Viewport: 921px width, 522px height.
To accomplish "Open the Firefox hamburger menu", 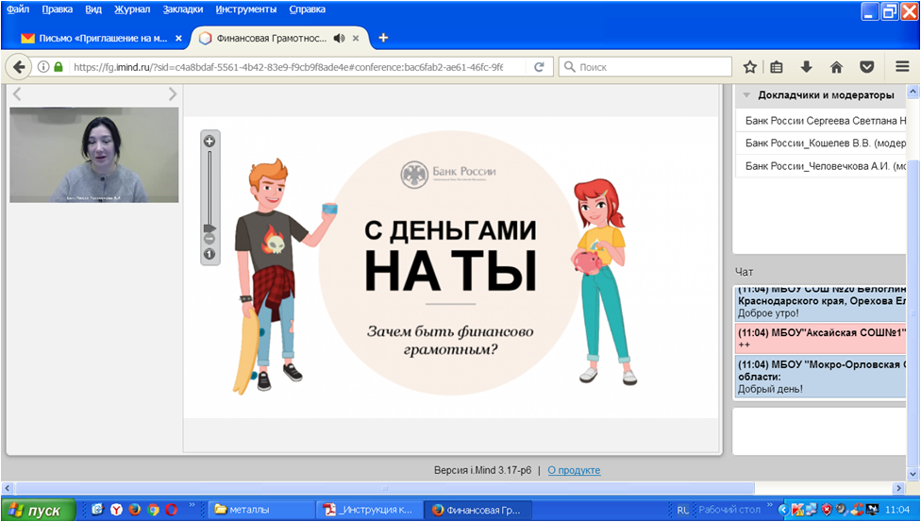I will 902,67.
